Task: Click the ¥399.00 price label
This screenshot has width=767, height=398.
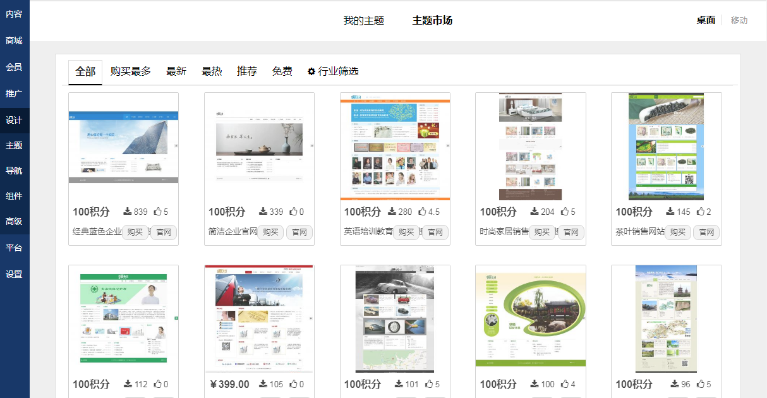Action: [x=229, y=384]
